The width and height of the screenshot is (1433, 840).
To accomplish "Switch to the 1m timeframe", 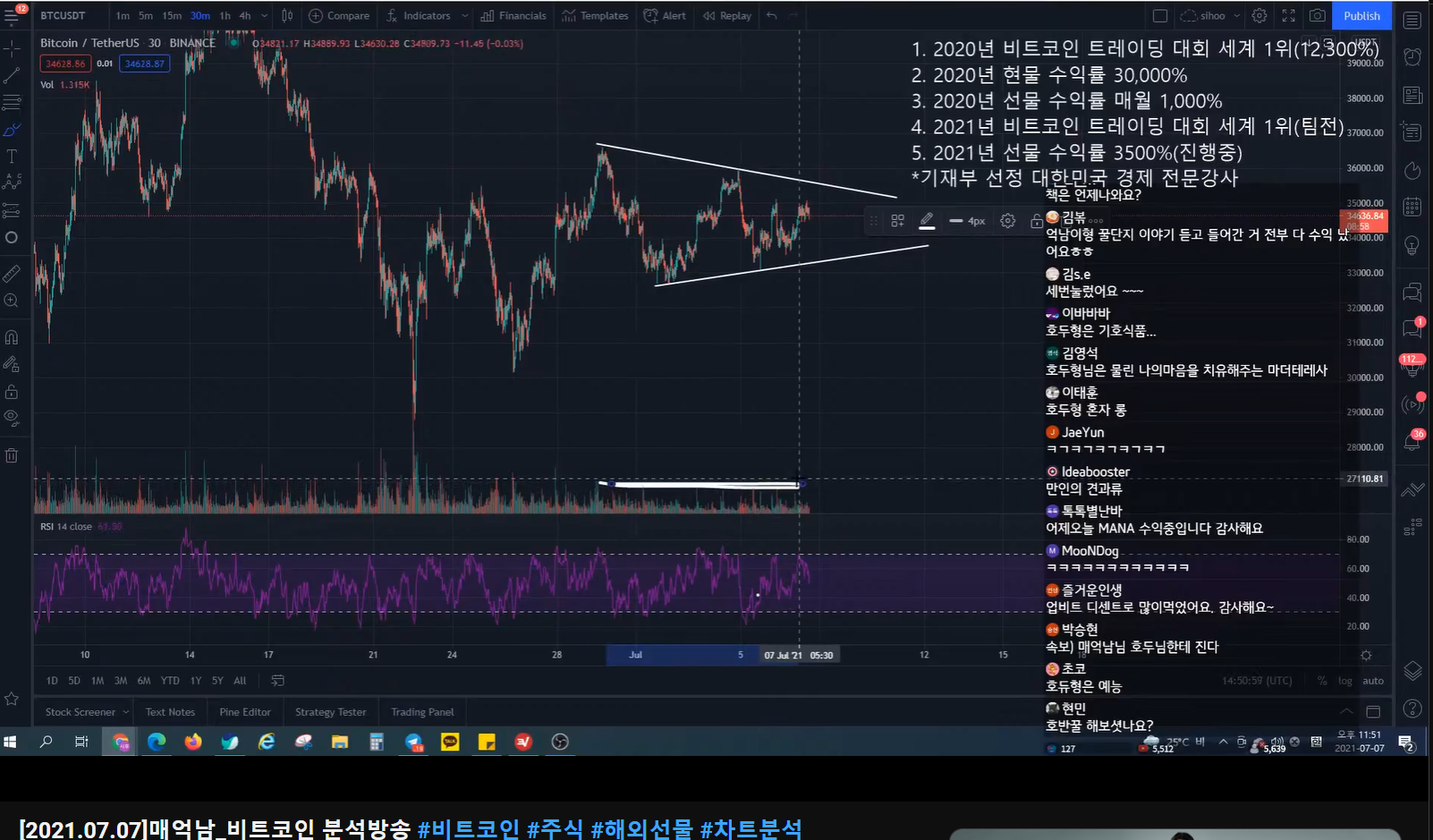I will 123,15.
